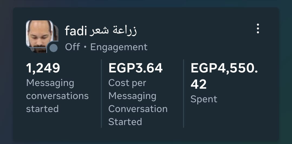Click the Arabic campaign title text
The image size is (292, 144).
(113, 31)
